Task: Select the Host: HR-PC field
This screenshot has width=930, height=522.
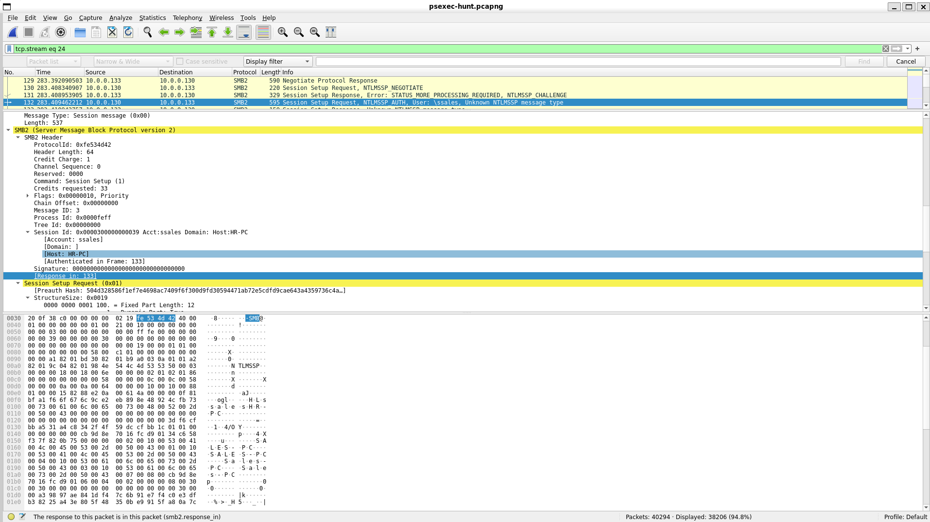Action: tap(67, 254)
